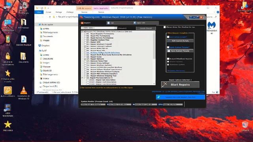The width and height of the screenshot is (253, 142).
Task: Open Accueil tab in Explorer
Action: tap(48, 12)
